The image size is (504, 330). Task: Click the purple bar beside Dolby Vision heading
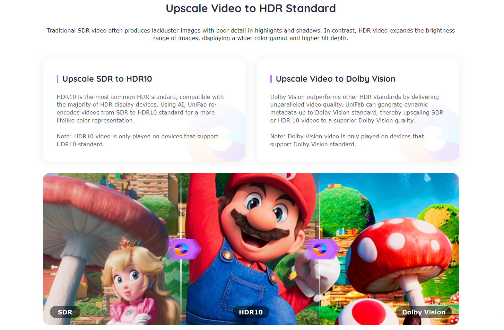pos(271,79)
